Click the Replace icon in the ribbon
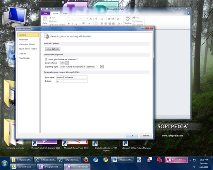This screenshot has height=170, width=213. click(134, 21)
